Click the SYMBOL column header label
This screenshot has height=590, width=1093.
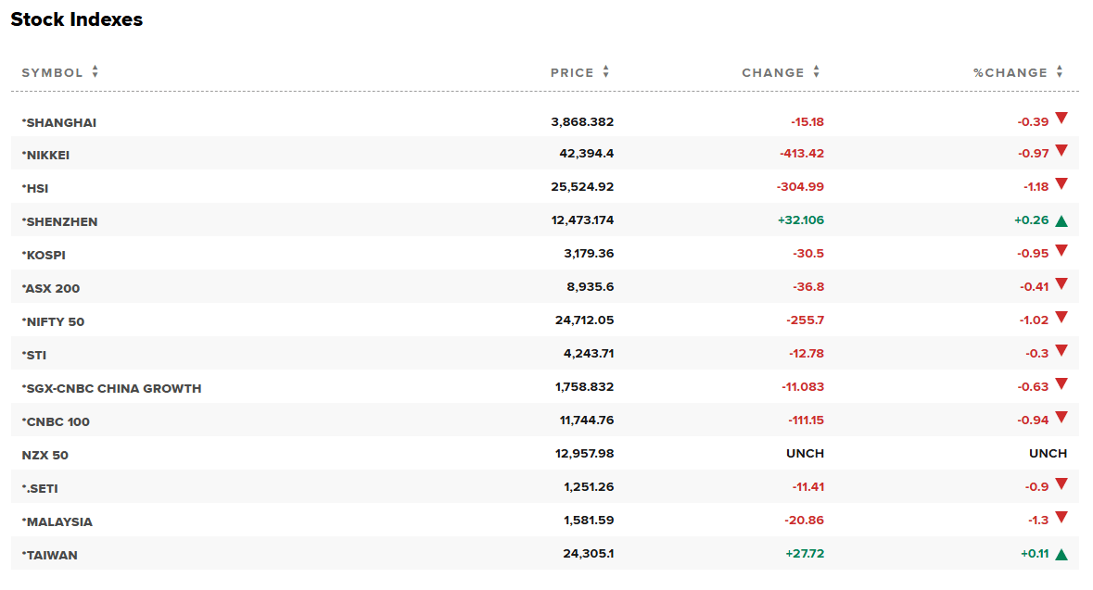pyautogui.click(x=52, y=72)
